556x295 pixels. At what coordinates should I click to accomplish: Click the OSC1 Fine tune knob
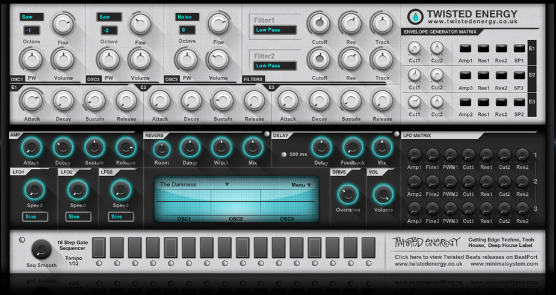[63, 24]
